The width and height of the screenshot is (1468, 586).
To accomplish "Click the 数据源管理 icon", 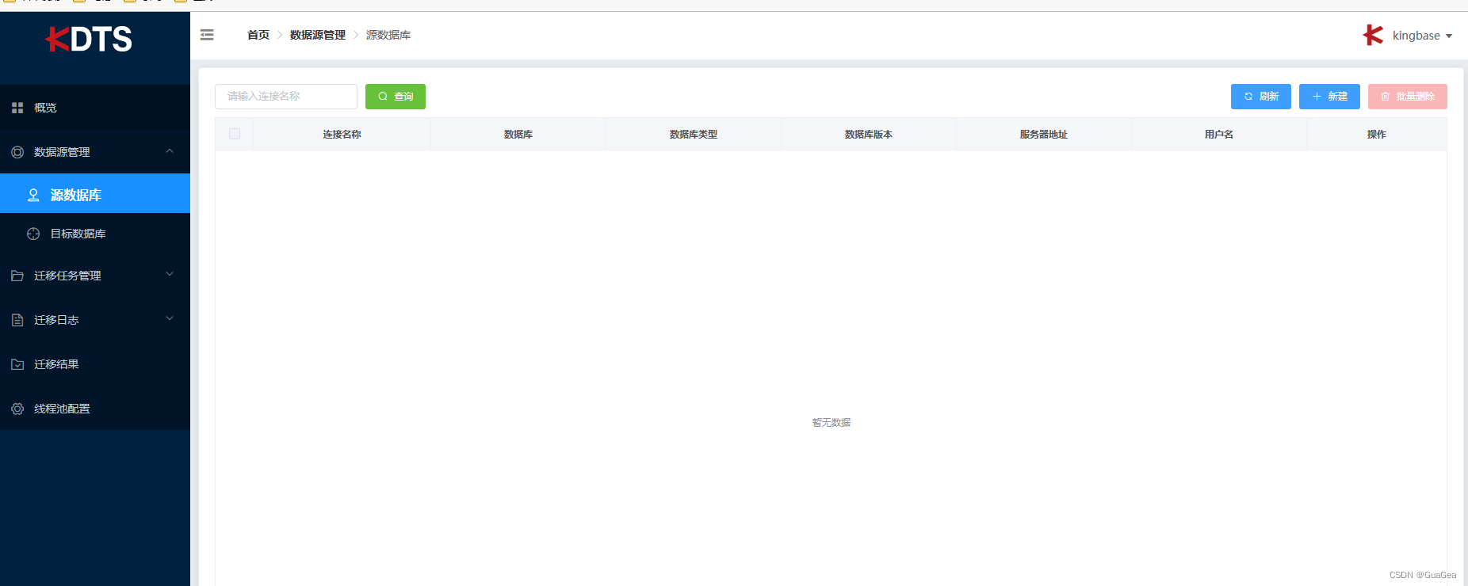I will tap(17, 152).
